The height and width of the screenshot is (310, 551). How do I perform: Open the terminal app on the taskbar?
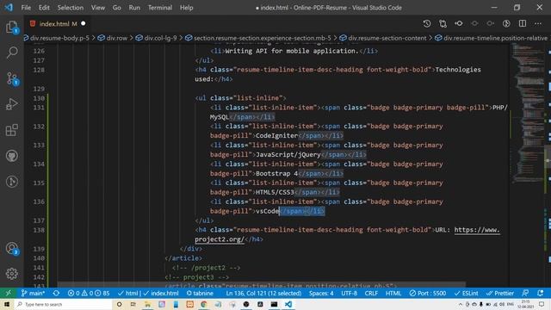tap(274, 304)
